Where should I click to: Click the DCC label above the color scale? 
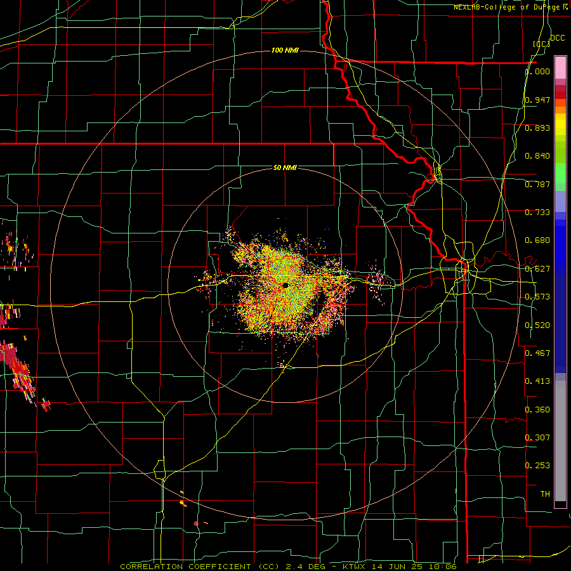pyautogui.click(x=557, y=38)
